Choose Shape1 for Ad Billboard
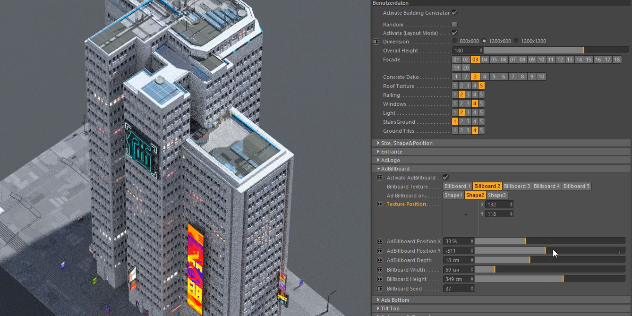 coord(453,196)
